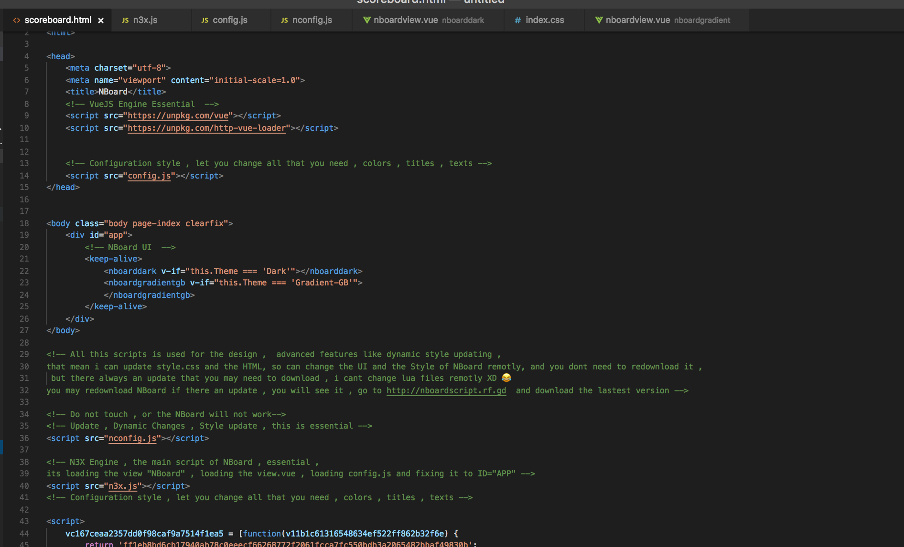Follow the config.js script source link
This screenshot has height=547, width=904.
[x=149, y=176]
